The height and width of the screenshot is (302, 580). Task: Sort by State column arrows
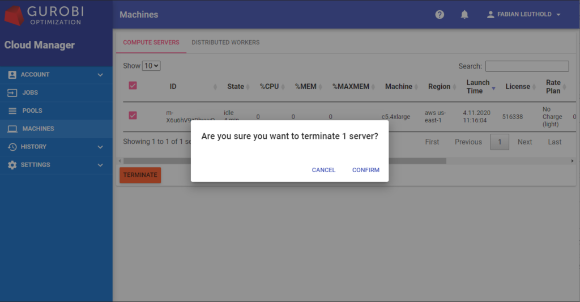coord(248,87)
